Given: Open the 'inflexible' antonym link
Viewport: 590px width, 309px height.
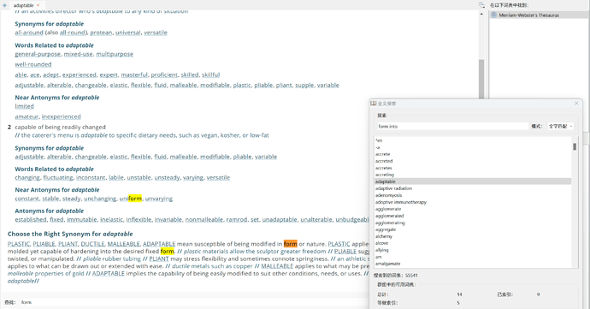Looking at the screenshot, I should (x=139, y=219).
